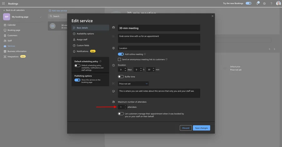This screenshot has height=147, width=282.
Task: Toggle Let customers manage their appointment switch
Action: click(121, 114)
